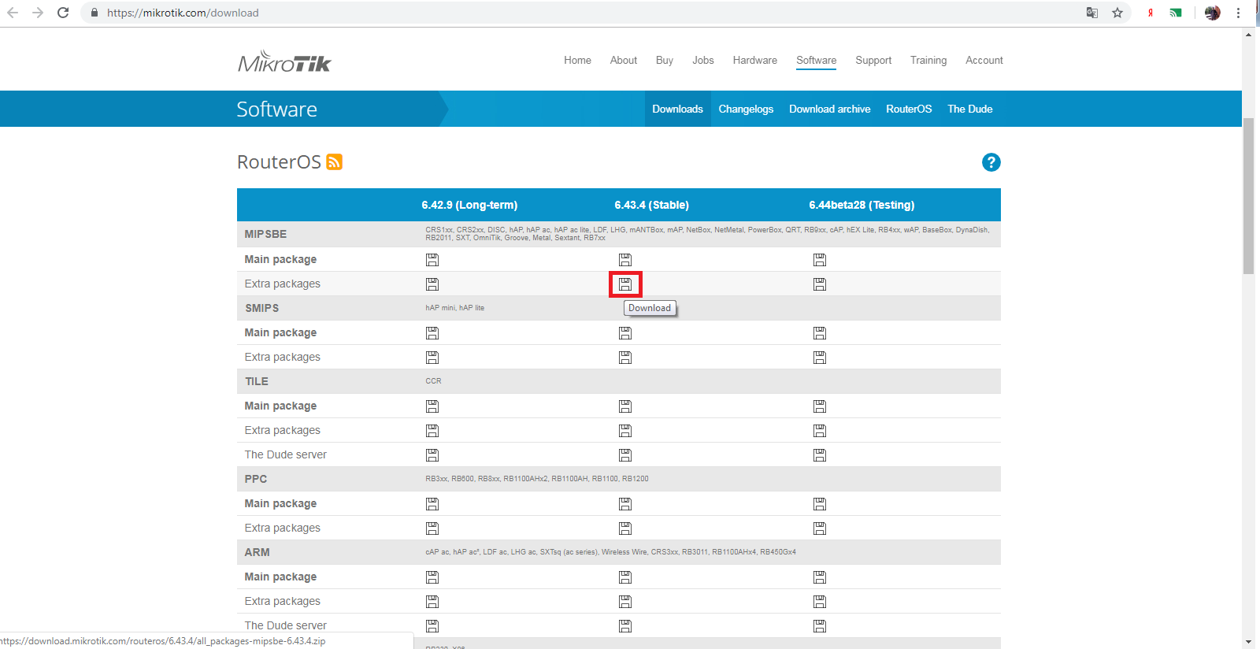
Task: Download SMIPS Extra packages Testing version
Action: [820, 358]
